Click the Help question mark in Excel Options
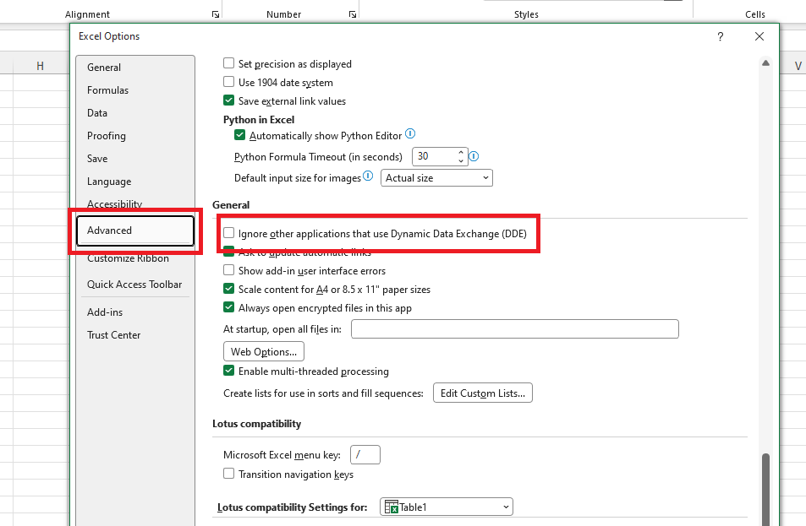The width and height of the screenshot is (806, 526). pos(721,36)
